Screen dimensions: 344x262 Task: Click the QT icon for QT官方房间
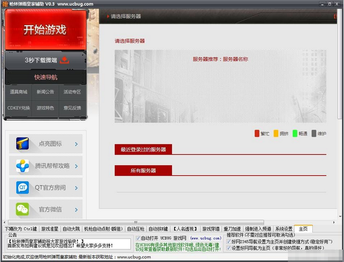pyautogui.click(x=23, y=187)
